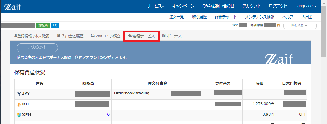Screen dimensions: 327x124
Task: Click the 買付余力 column header
Action: coord(223,83)
